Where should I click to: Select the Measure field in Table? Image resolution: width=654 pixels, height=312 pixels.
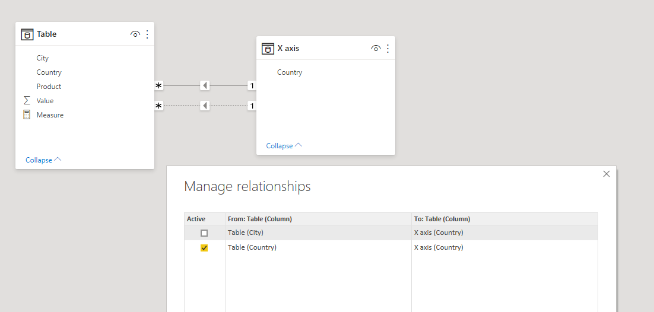pos(50,114)
